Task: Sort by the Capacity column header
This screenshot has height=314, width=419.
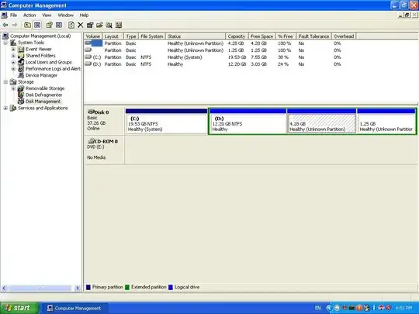Action: coord(237,36)
